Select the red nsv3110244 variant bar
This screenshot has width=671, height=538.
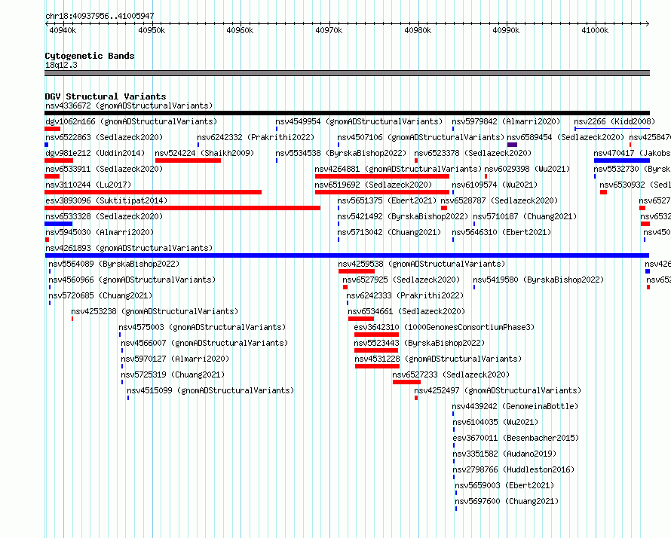153,192
